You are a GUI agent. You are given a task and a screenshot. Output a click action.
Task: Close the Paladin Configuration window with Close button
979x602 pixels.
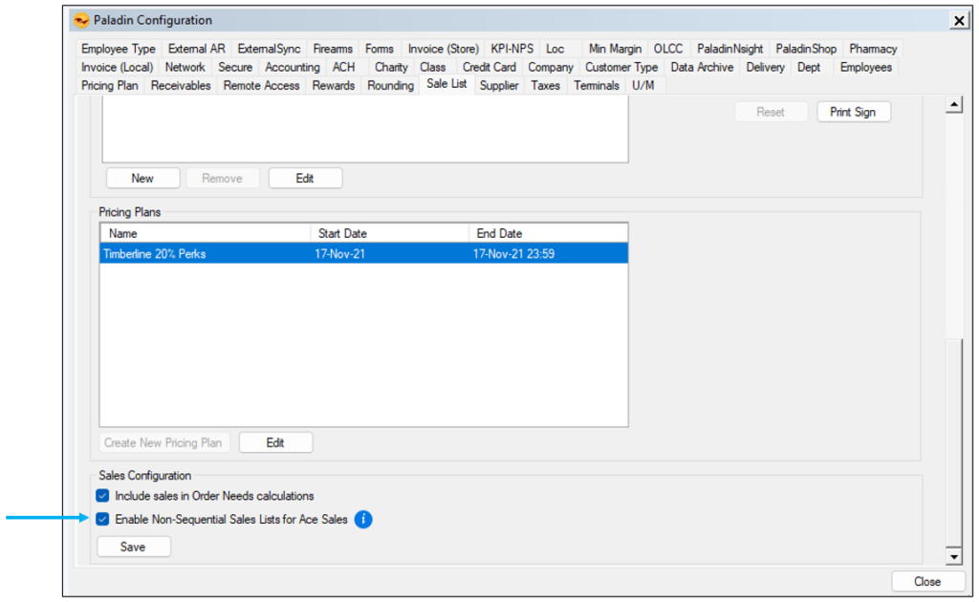point(926,581)
